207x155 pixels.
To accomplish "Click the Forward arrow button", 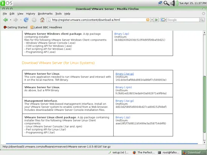I will click(x=15, y=20).
